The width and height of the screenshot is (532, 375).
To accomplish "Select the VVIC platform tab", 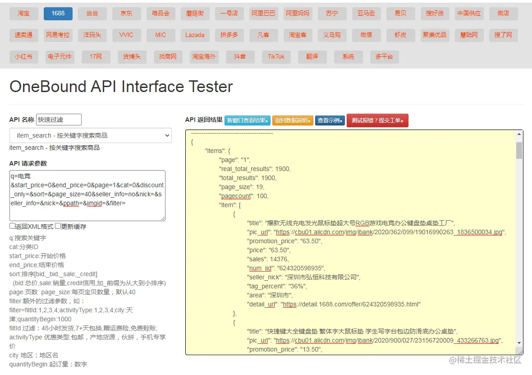I will click(x=127, y=35).
